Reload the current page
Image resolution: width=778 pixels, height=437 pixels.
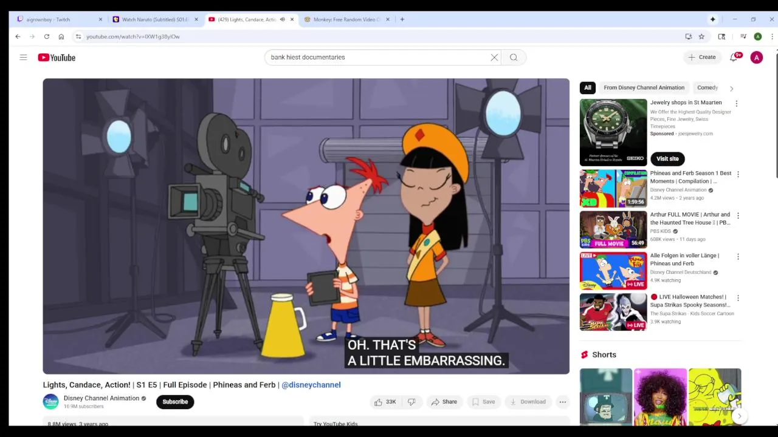tap(46, 36)
